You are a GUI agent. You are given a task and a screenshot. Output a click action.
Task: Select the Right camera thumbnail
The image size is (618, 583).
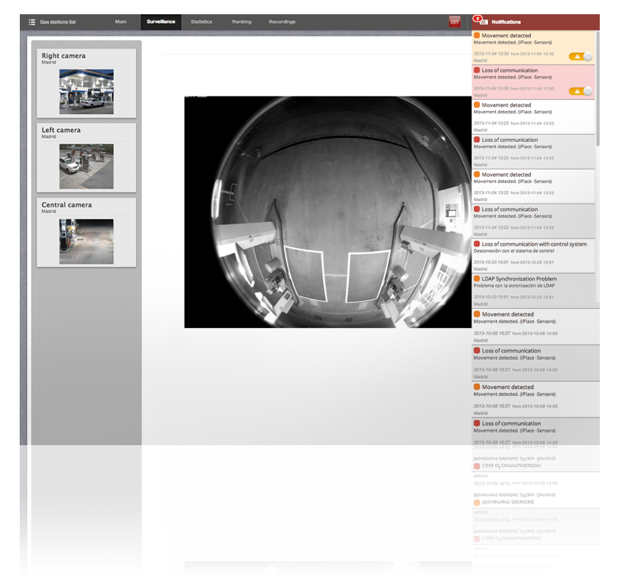point(86,92)
